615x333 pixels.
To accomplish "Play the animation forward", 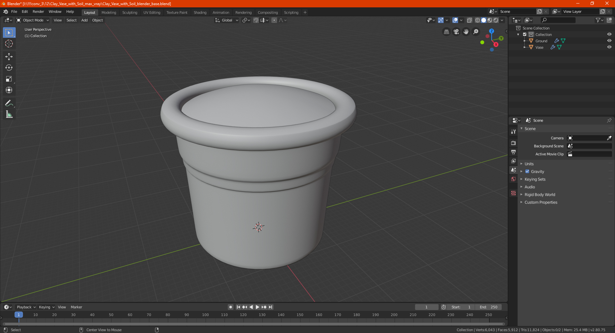I will [x=258, y=307].
